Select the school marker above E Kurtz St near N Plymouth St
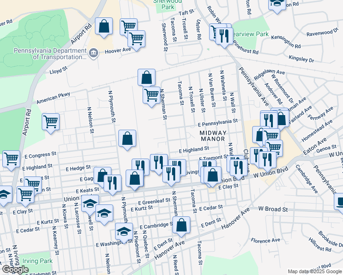 click(x=105, y=214)
